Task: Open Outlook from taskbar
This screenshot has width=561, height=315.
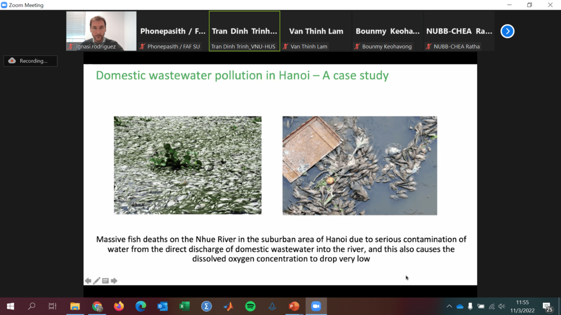Action: 162,306
